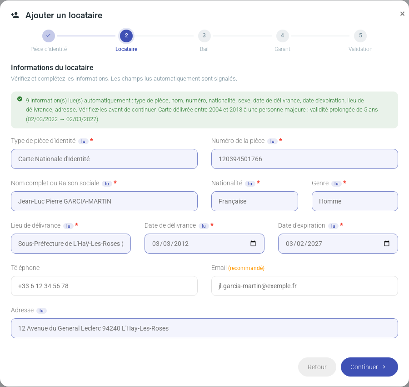
Task: Click the Date de délivrance field
Action: tap(204, 244)
